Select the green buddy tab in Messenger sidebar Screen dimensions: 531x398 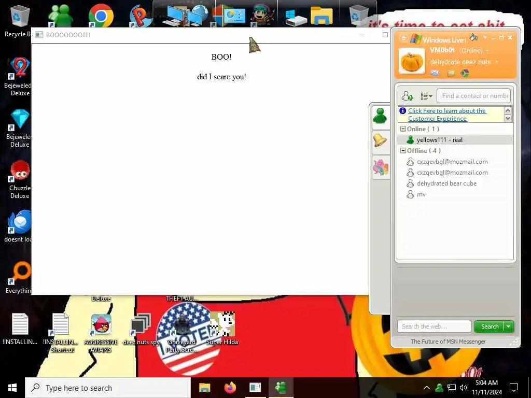380,116
